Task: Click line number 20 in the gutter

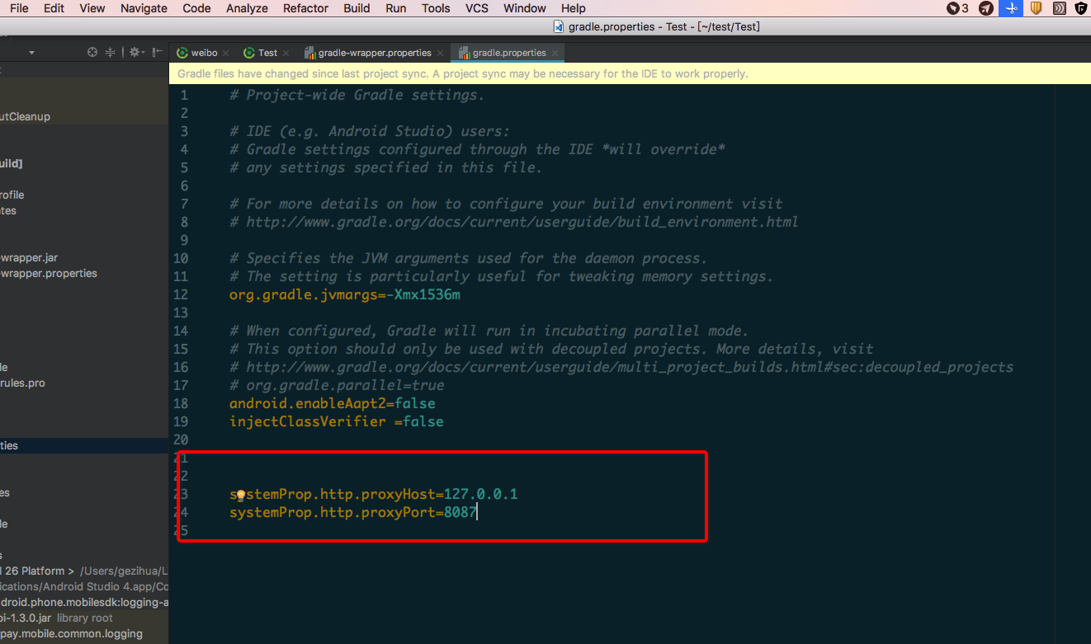Action: coord(181,440)
